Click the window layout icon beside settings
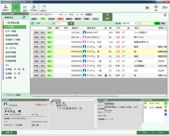Viewport: 170px width, 136px height. point(147,8)
